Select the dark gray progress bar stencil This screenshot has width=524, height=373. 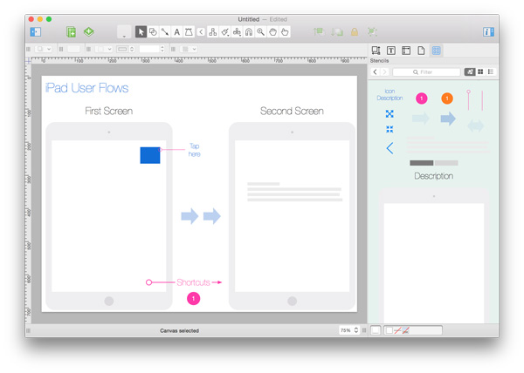(422, 163)
